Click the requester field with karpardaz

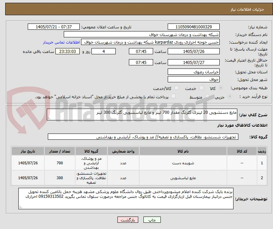coord(150,42)
